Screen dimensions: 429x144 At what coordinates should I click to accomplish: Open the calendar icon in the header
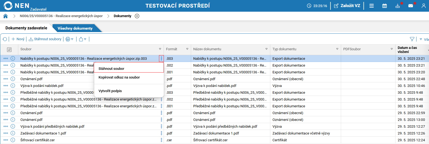(384, 6)
